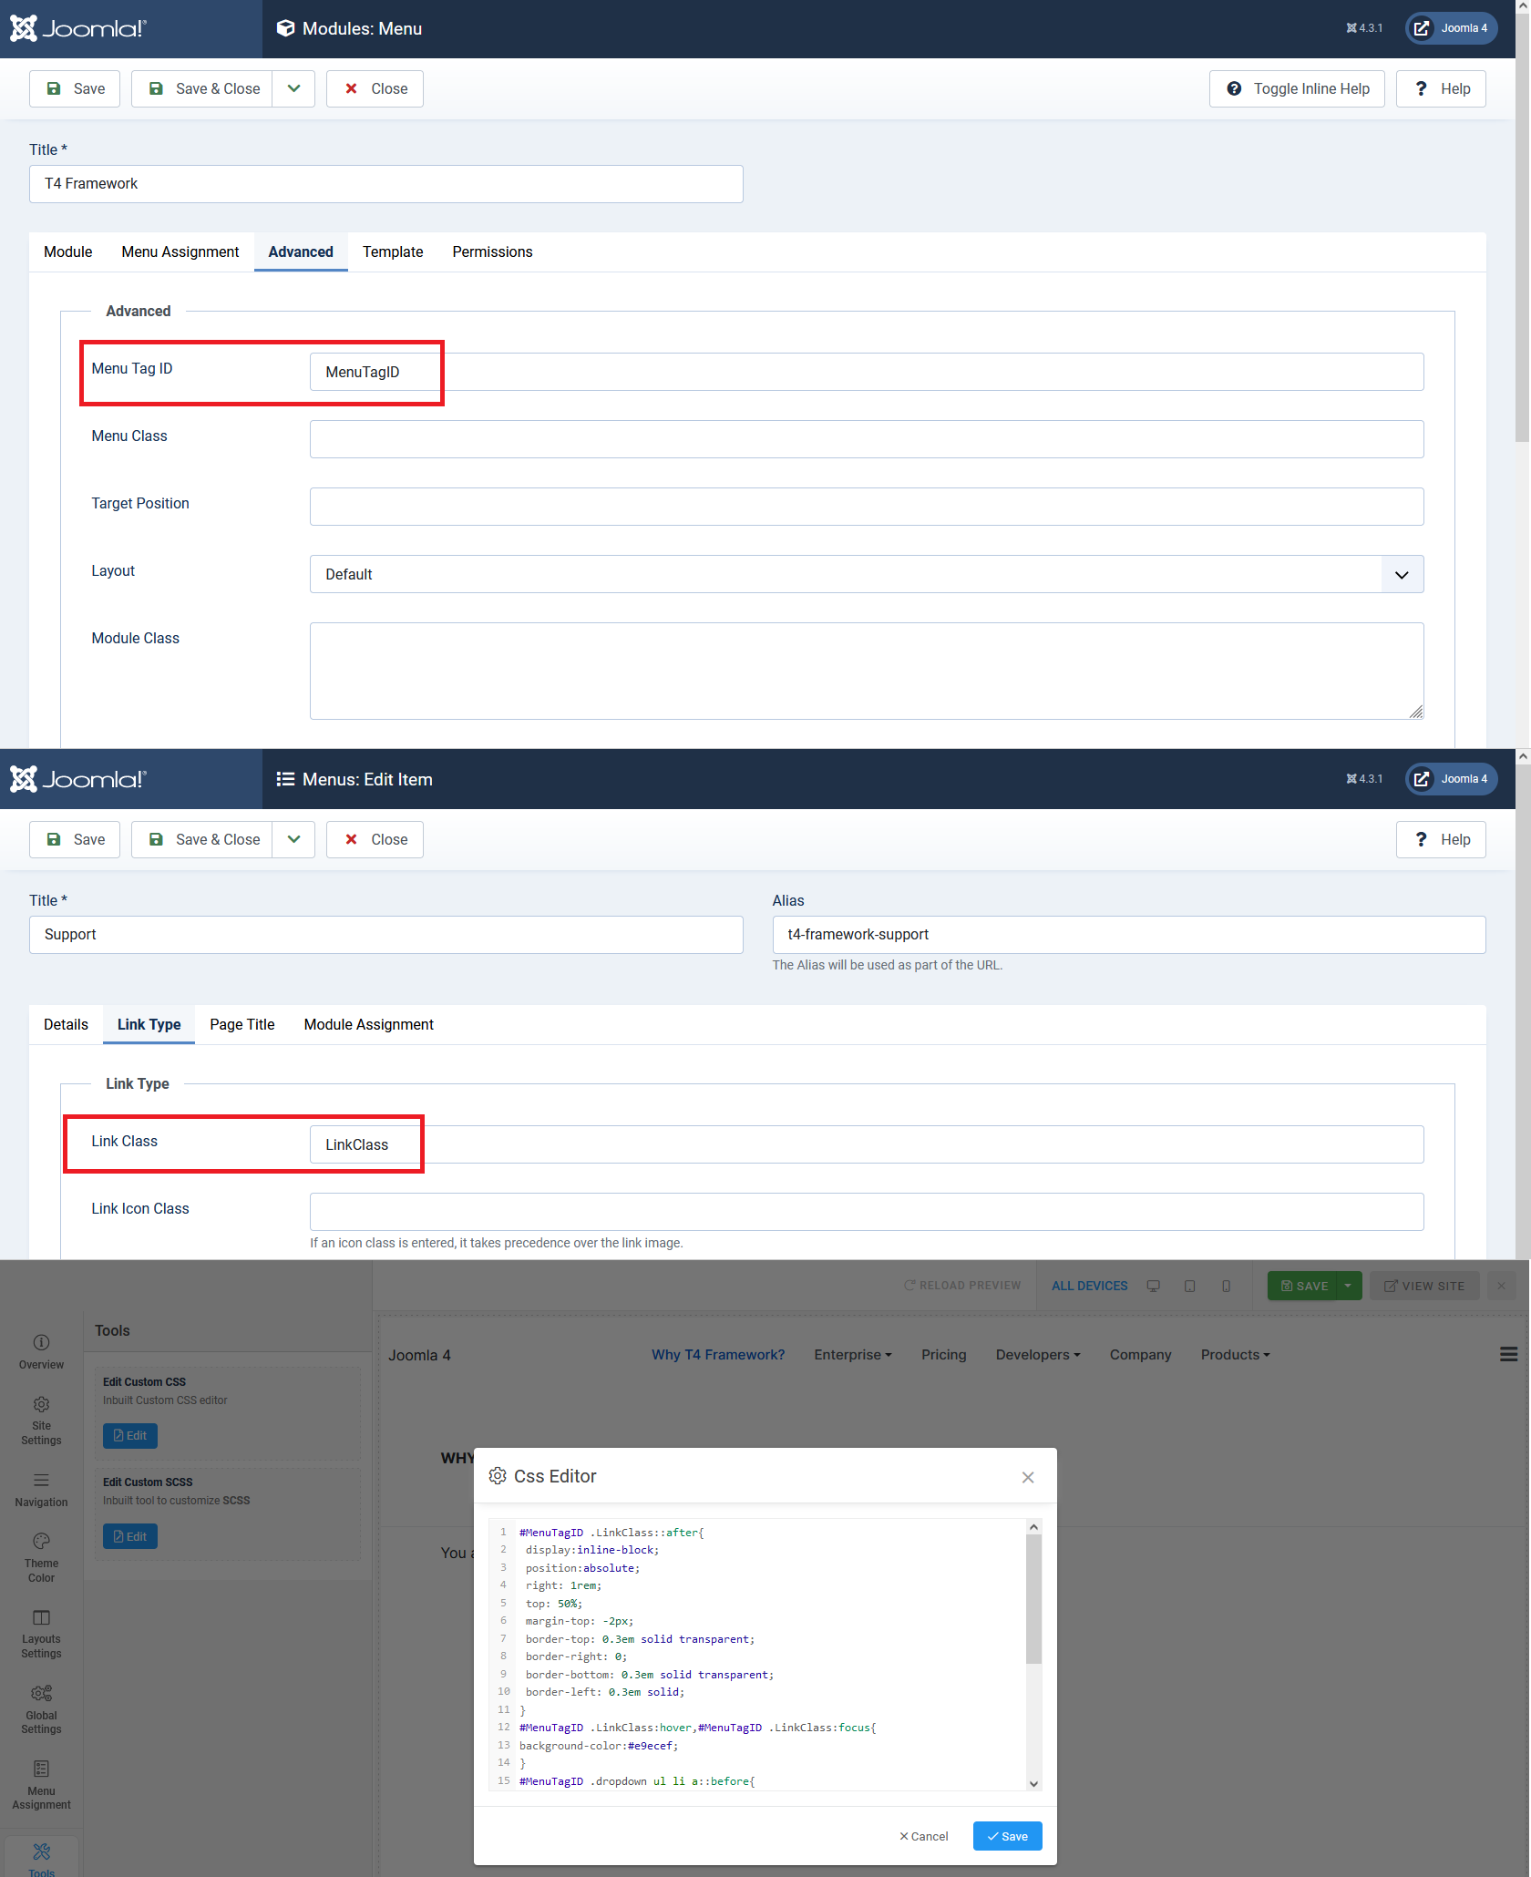
Task: Click the Alias field t4-framework-support
Action: (1129, 935)
